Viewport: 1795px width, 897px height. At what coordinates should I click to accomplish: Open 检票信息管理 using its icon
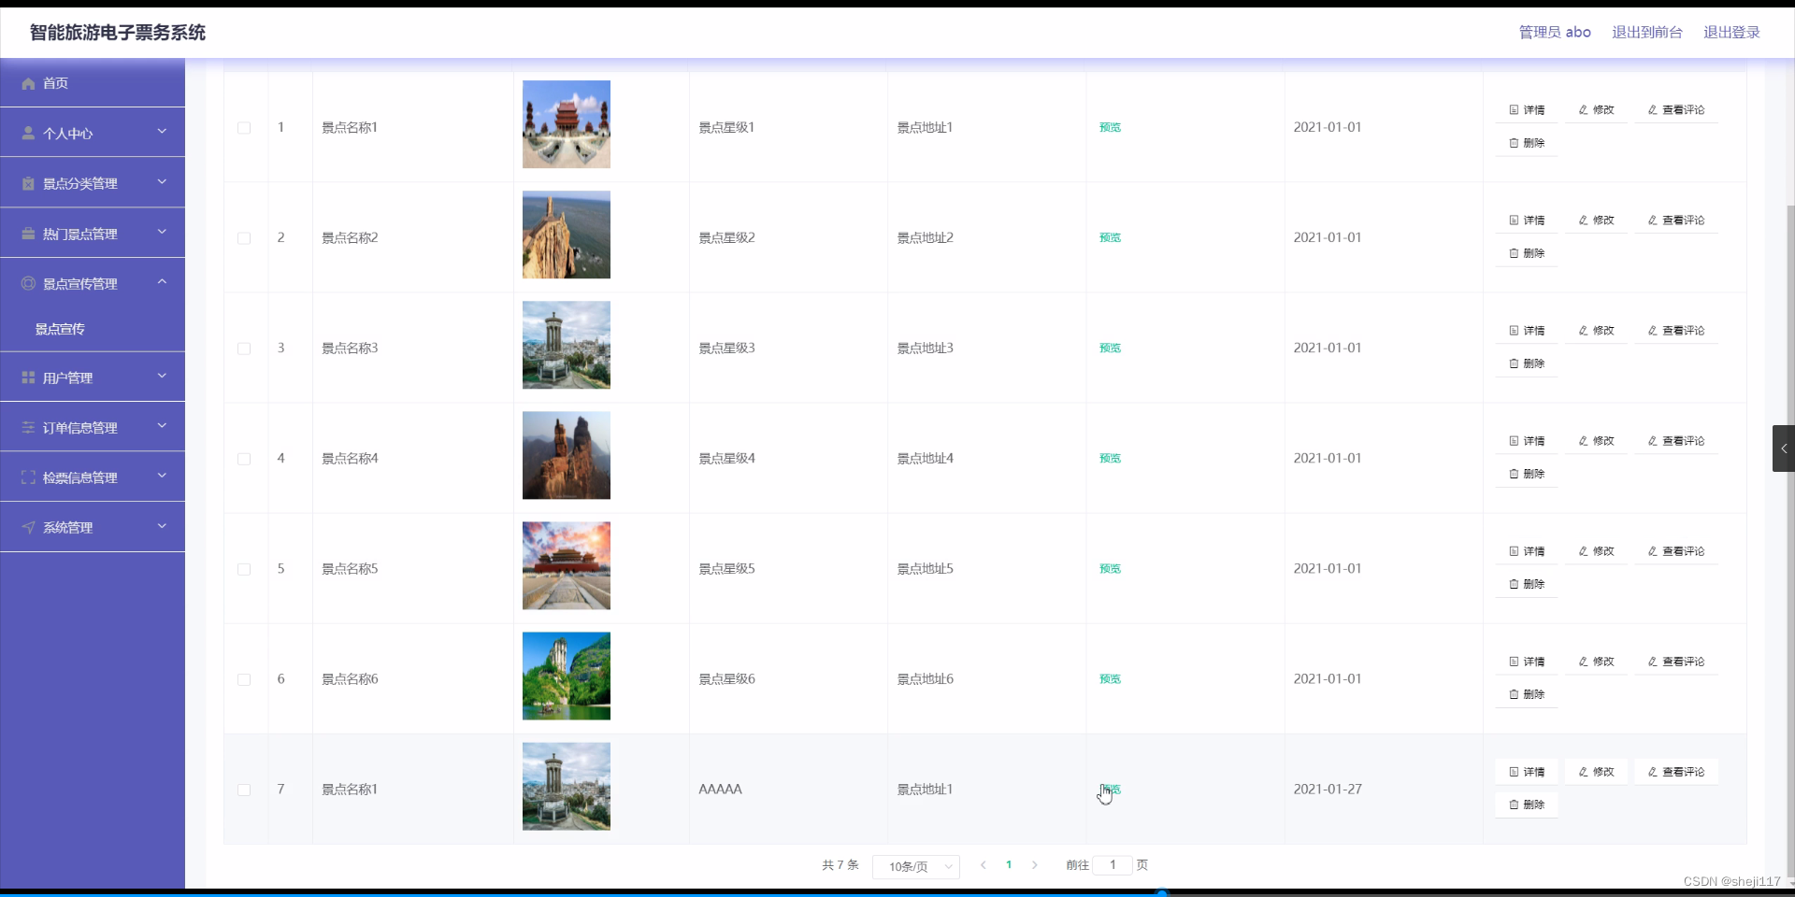[x=27, y=477]
